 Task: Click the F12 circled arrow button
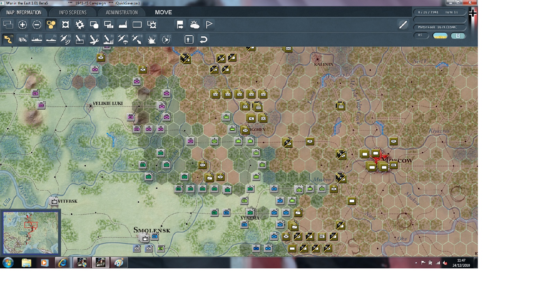(166, 39)
